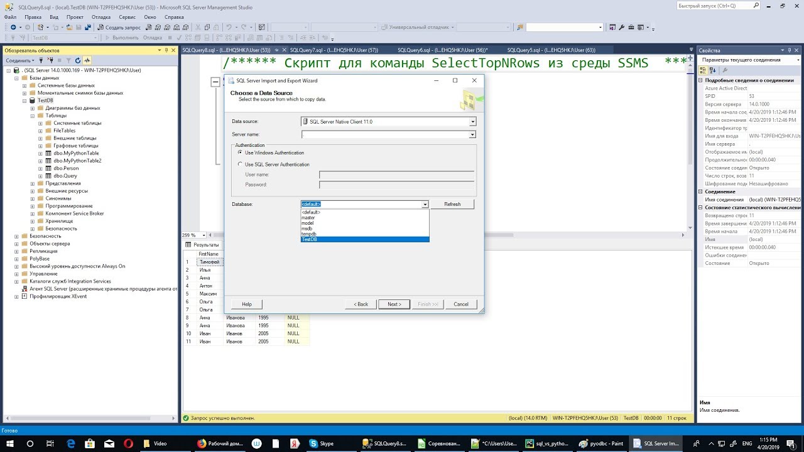Switch to the SQLQuery5.sql tab

click(551, 50)
